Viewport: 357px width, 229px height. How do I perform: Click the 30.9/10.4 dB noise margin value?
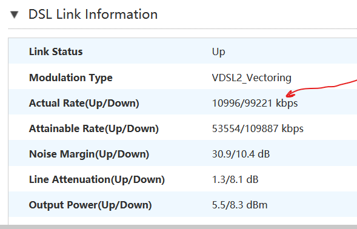tap(241, 154)
